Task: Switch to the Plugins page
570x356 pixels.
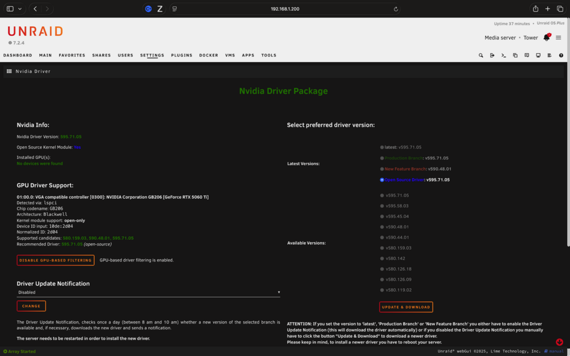Action: 182,55
